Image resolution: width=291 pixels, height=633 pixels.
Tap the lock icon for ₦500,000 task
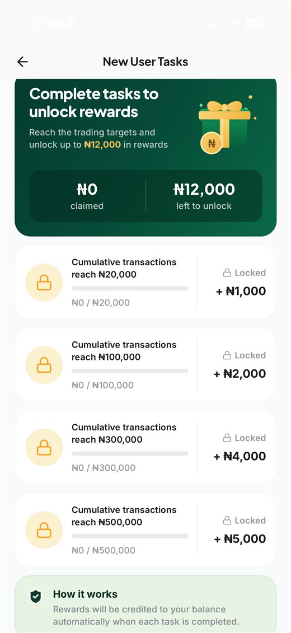[x=44, y=530]
